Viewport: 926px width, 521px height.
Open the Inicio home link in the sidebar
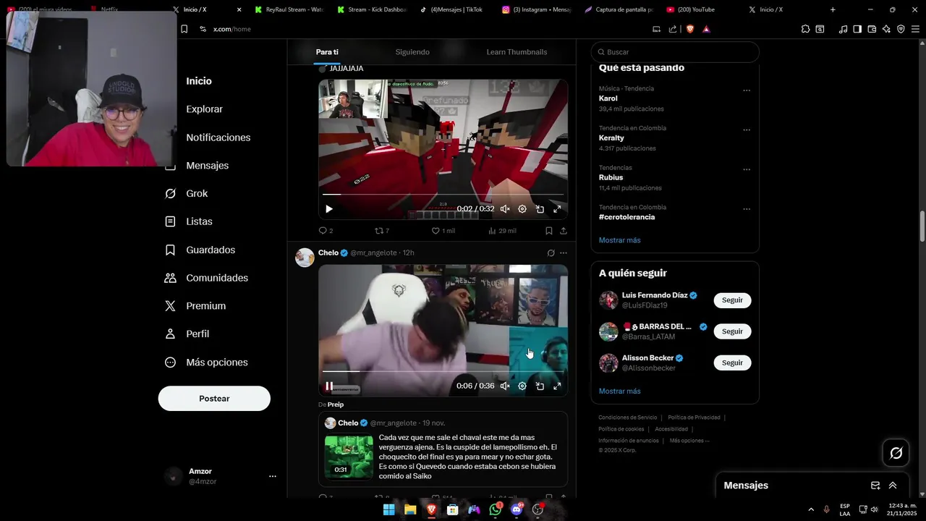click(199, 81)
